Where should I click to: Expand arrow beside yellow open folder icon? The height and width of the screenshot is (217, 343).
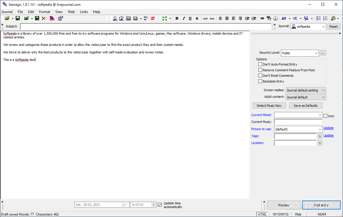tap(12, 18)
